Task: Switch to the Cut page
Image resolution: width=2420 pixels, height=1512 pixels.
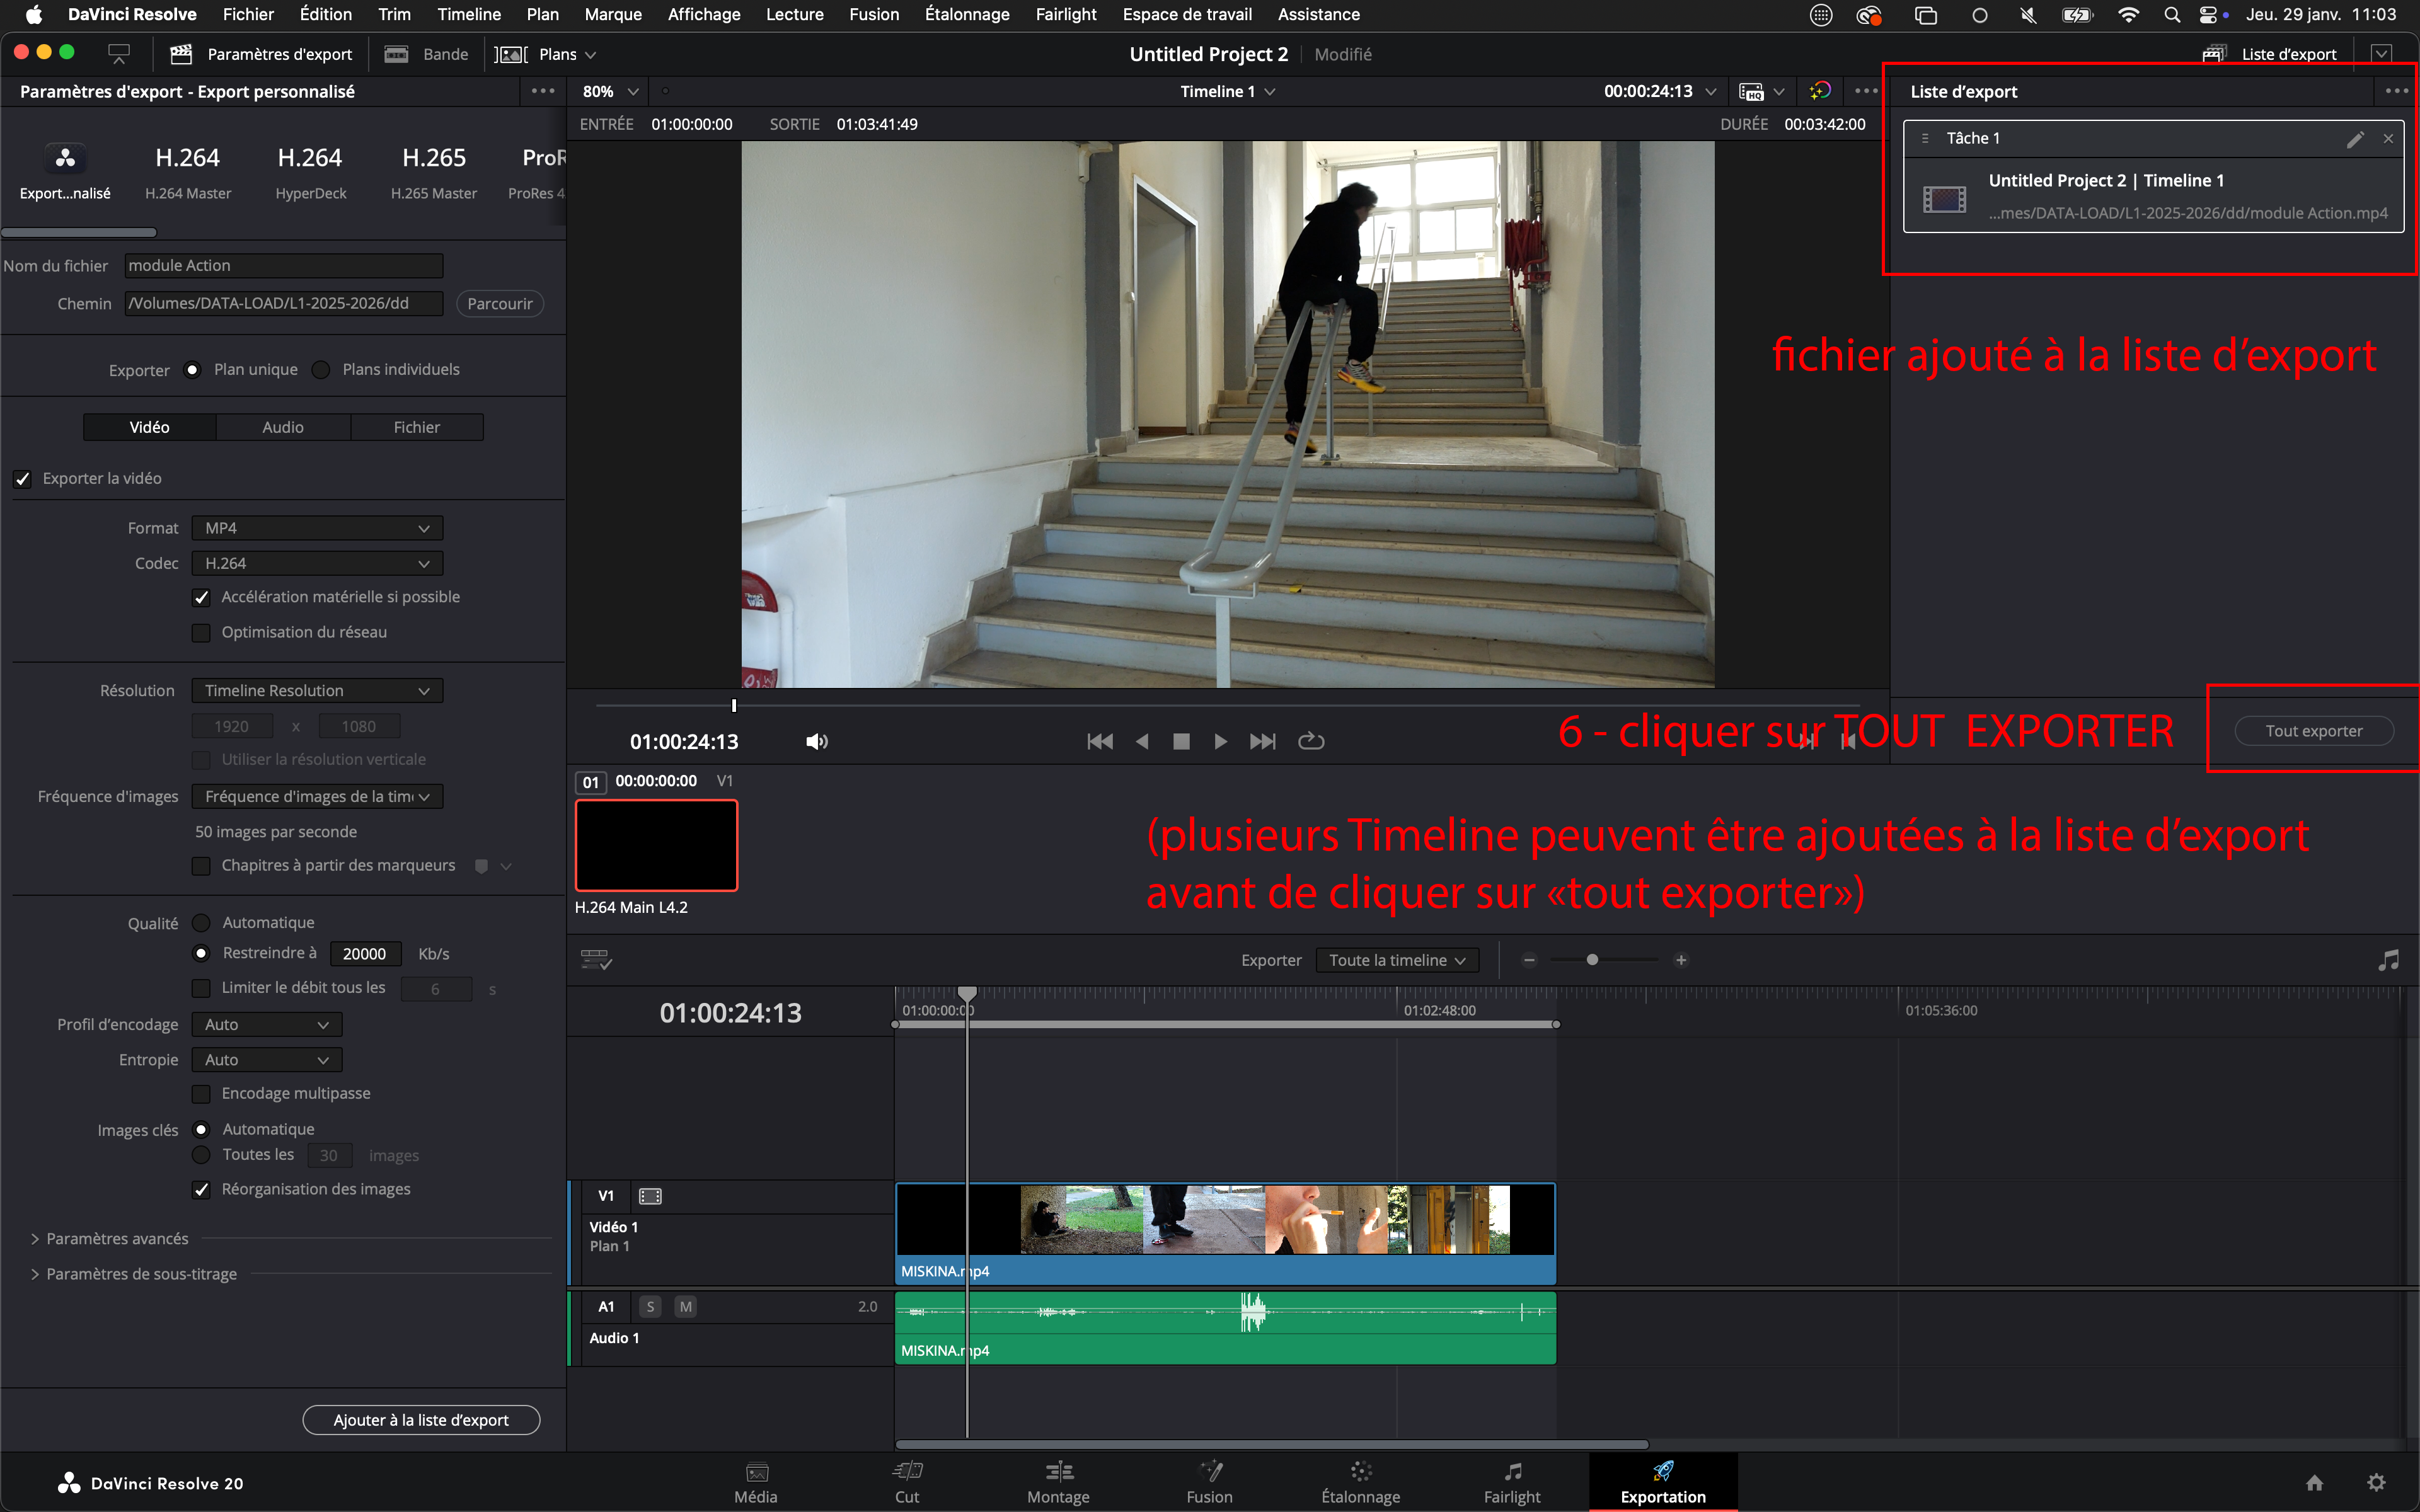Action: (906, 1482)
